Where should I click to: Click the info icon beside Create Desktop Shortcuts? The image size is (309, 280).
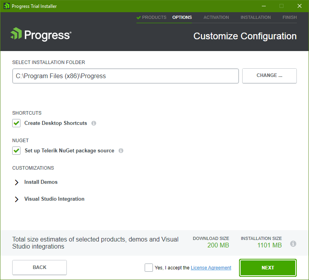click(x=94, y=123)
